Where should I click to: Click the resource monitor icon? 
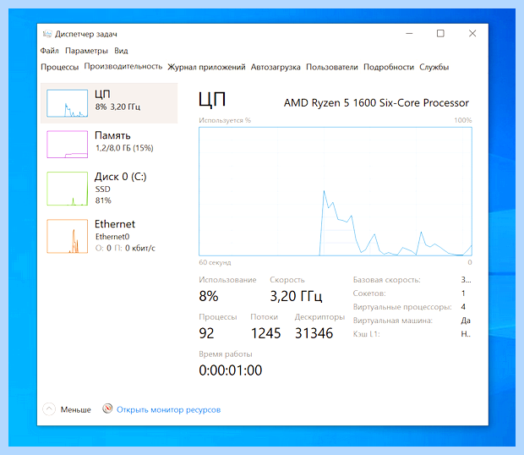pyautogui.click(x=107, y=408)
